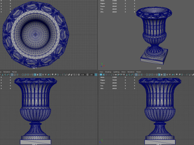This screenshot has height=145, width=194.
Task: Click Anti-aliasing icon in lower-right panel toolbar
Action: point(182,75)
